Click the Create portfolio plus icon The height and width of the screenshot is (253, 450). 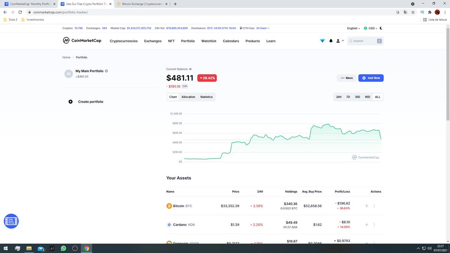coord(70,102)
